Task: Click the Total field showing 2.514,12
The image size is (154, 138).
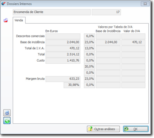Action: tap(63, 54)
